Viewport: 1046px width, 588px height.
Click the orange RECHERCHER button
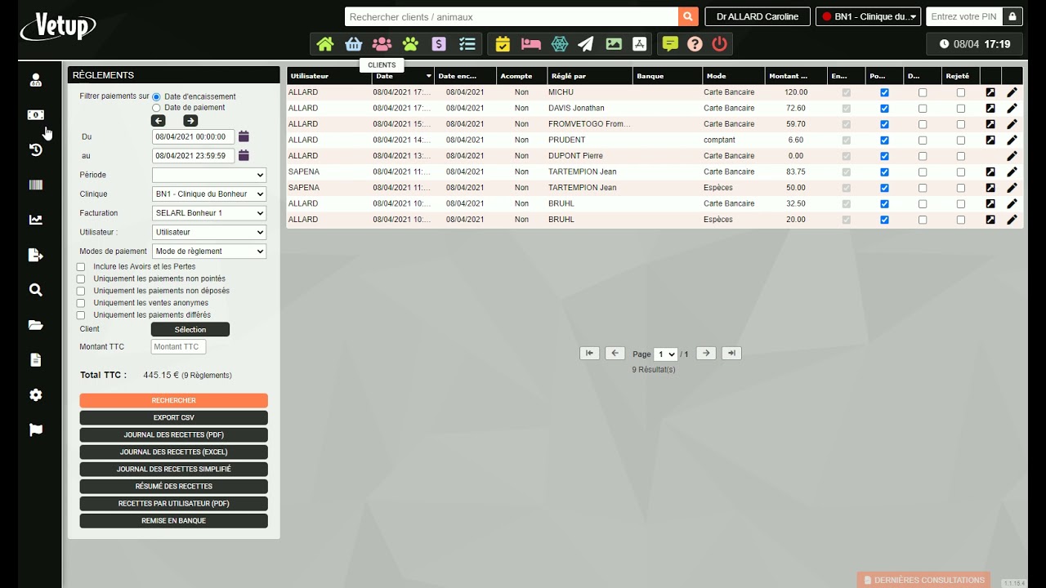(173, 401)
